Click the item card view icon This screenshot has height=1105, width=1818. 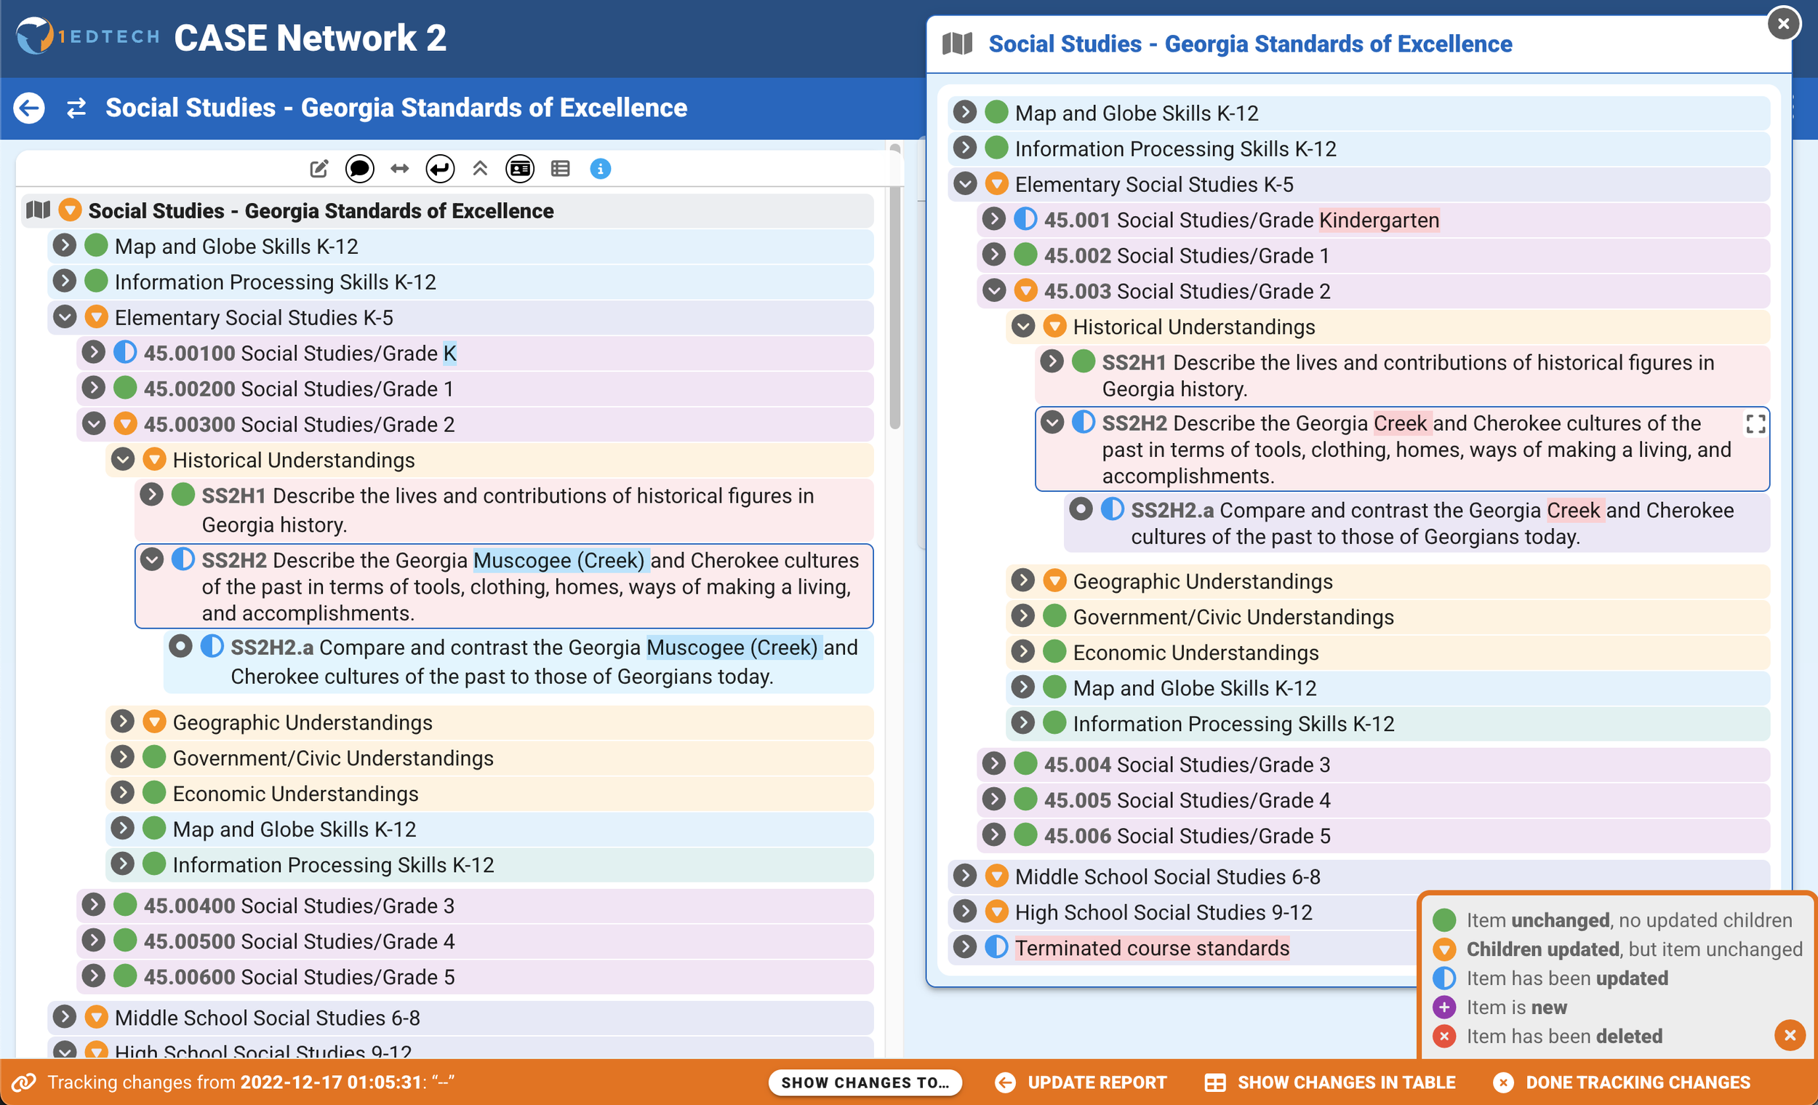520,169
